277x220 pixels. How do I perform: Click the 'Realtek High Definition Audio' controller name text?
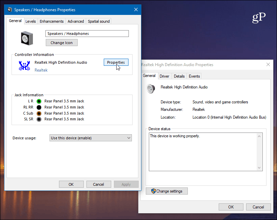(x=61, y=62)
